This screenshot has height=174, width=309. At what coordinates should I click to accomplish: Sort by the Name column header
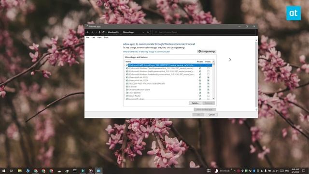pyautogui.click(x=128, y=61)
